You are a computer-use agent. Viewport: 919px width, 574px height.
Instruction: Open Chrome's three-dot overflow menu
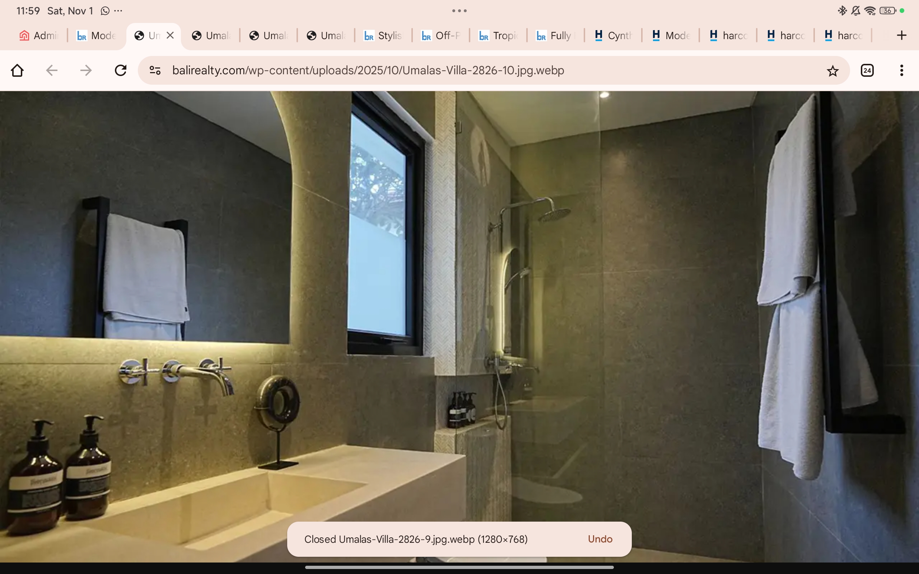point(901,70)
